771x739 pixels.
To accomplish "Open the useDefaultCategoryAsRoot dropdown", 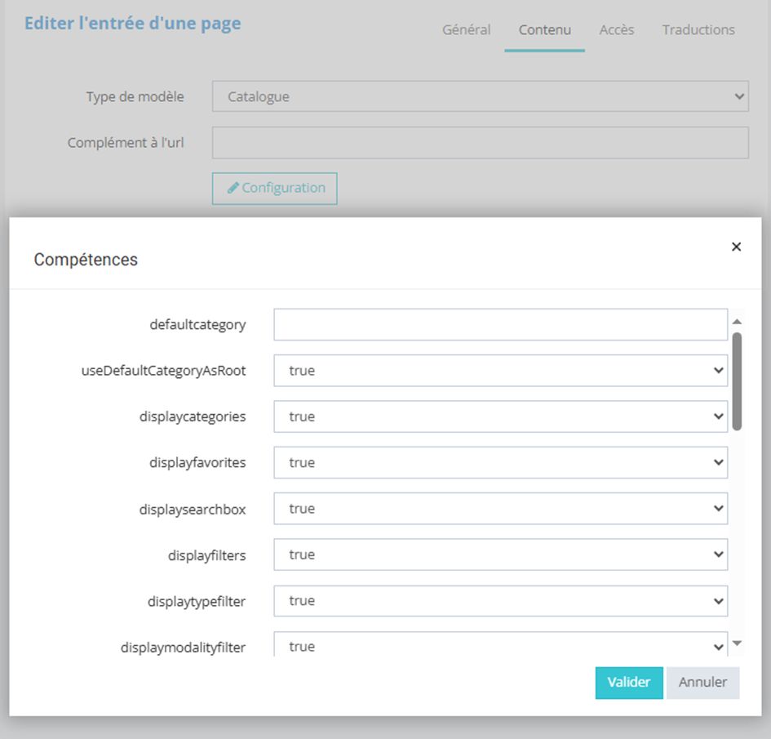I will point(500,371).
